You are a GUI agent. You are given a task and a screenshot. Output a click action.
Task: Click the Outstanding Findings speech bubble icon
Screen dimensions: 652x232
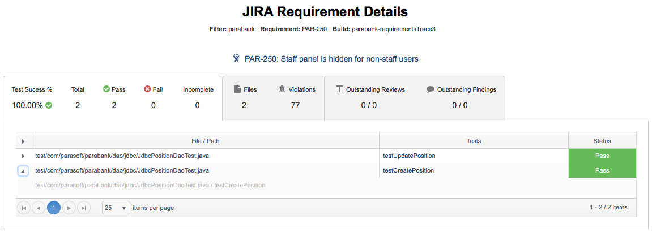coord(431,89)
